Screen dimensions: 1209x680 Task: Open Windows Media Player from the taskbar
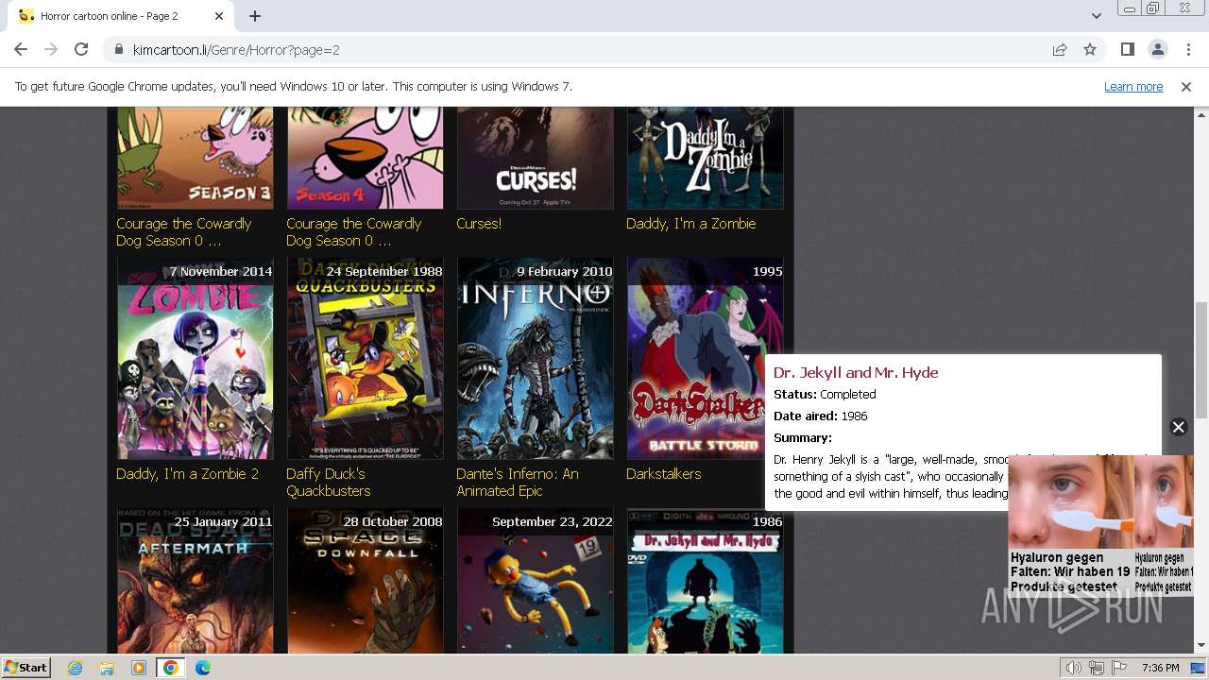pos(139,668)
